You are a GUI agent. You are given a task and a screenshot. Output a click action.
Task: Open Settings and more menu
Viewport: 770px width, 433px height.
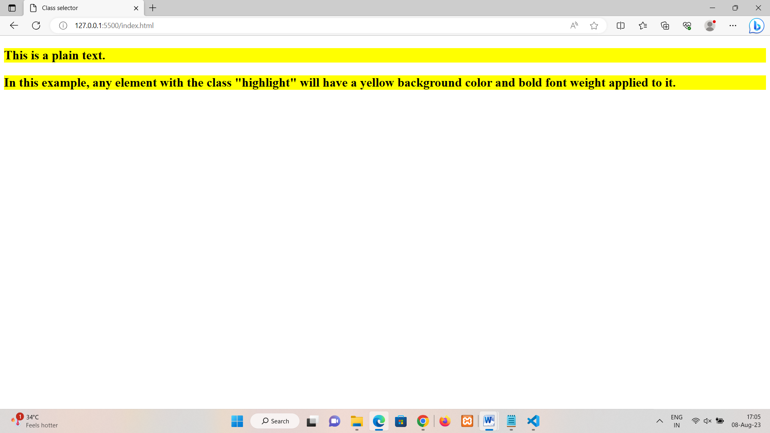pos(733,26)
